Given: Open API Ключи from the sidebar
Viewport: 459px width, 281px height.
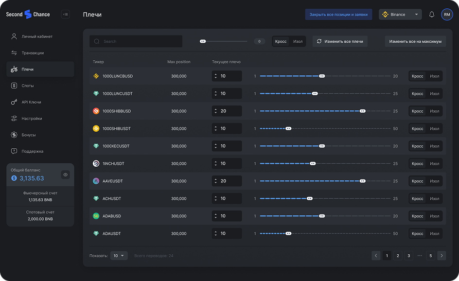Looking at the screenshot, I should (x=31, y=102).
